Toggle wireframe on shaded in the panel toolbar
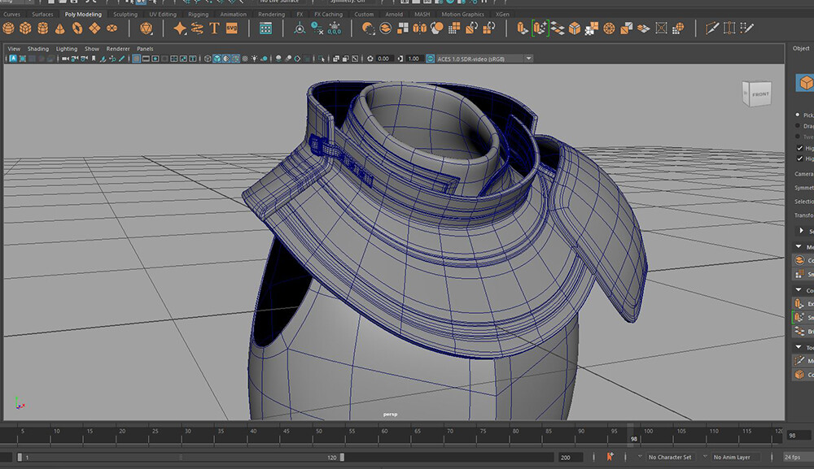The height and width of the screenshot is (469, 814). click(x=236, y=59)
